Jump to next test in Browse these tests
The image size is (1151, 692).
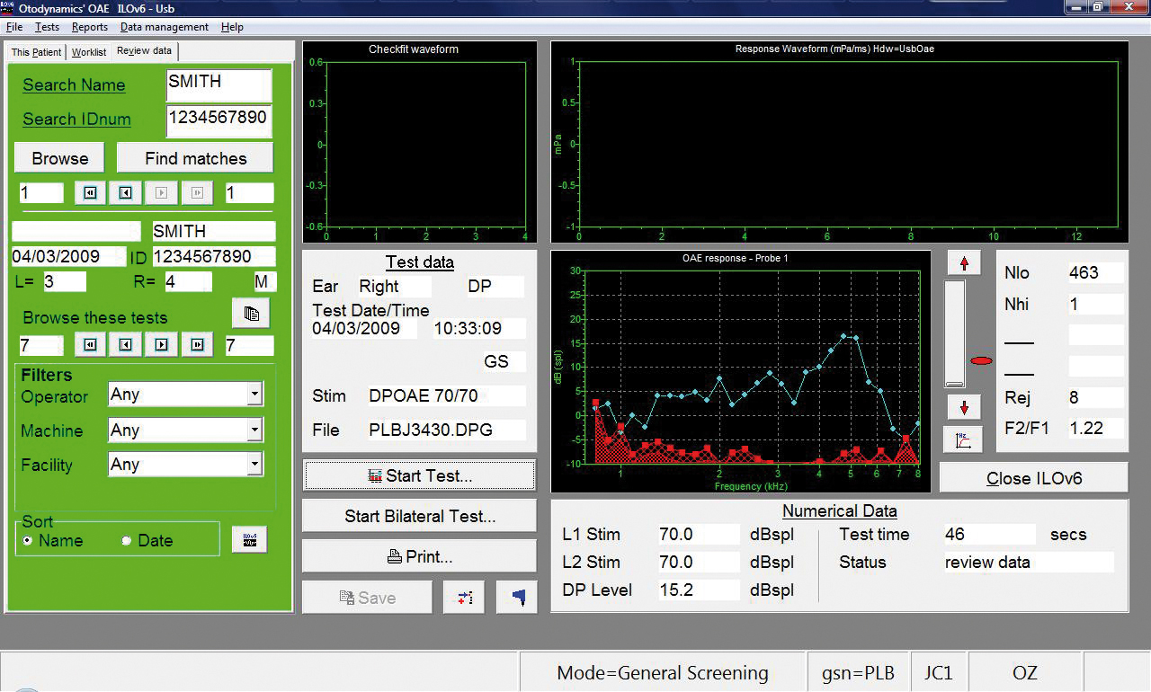161,345
